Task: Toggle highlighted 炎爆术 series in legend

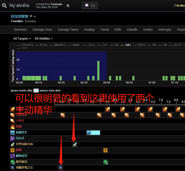Action: pos(126,45)
